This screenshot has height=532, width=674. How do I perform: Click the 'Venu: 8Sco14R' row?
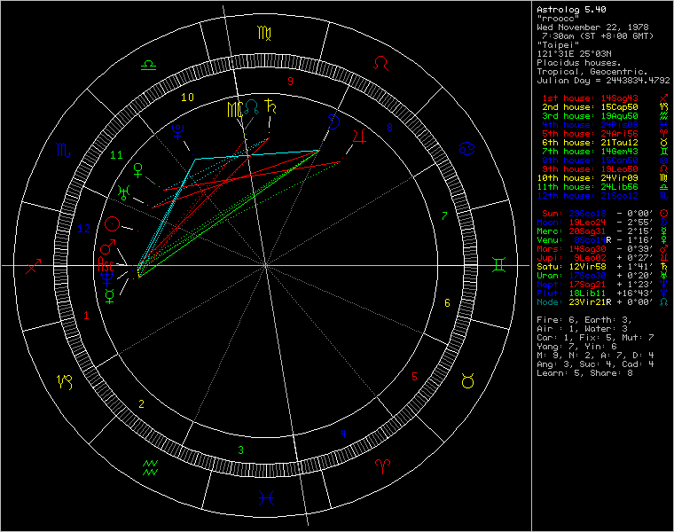pos(603,239)
